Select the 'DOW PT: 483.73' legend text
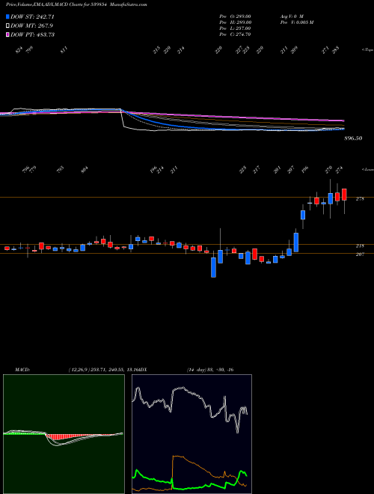This screenshot has width=374, height=494. [33, 34]
